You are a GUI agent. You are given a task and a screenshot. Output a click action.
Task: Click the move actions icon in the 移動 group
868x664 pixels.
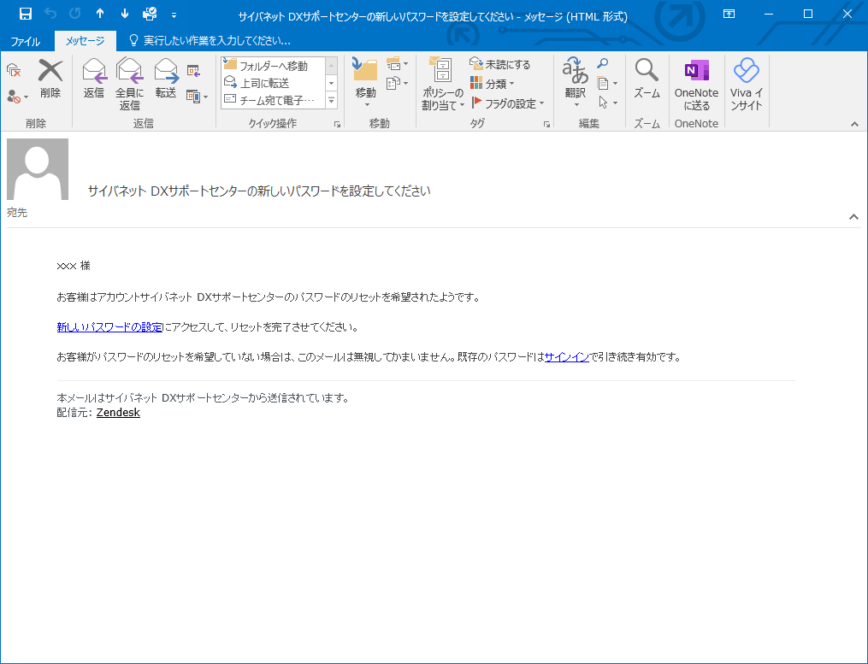click(397, 84)
